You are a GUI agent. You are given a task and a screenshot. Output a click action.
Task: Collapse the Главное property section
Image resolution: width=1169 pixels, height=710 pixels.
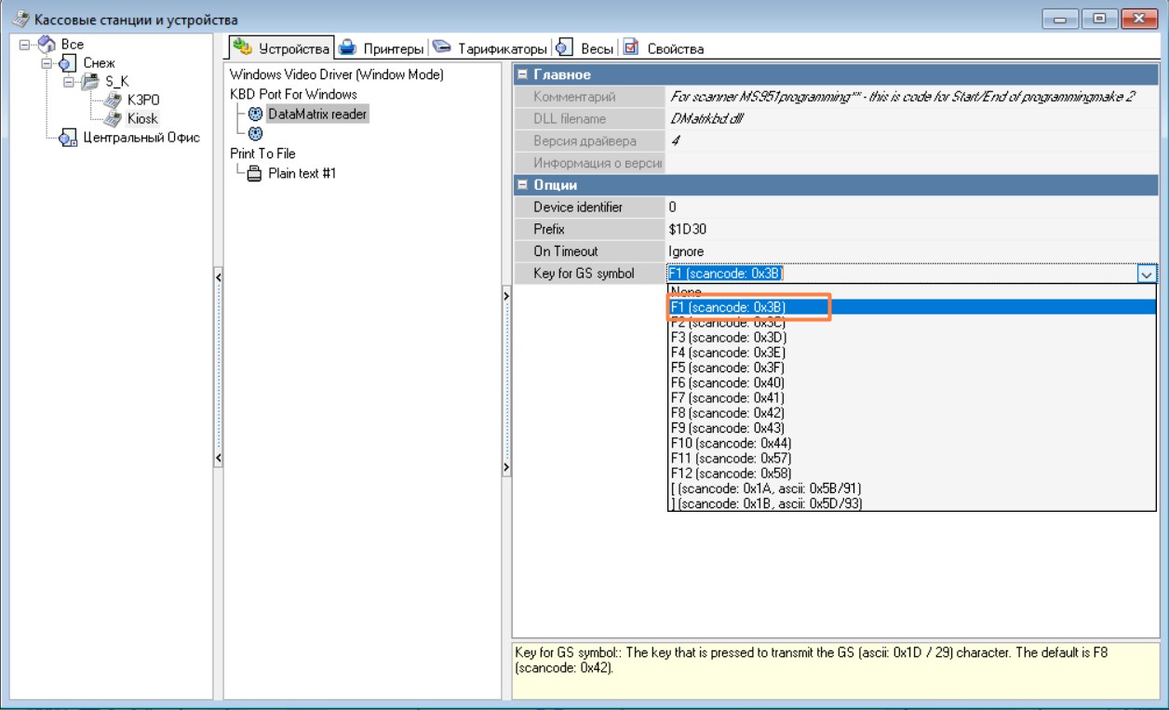click(522, 74)
